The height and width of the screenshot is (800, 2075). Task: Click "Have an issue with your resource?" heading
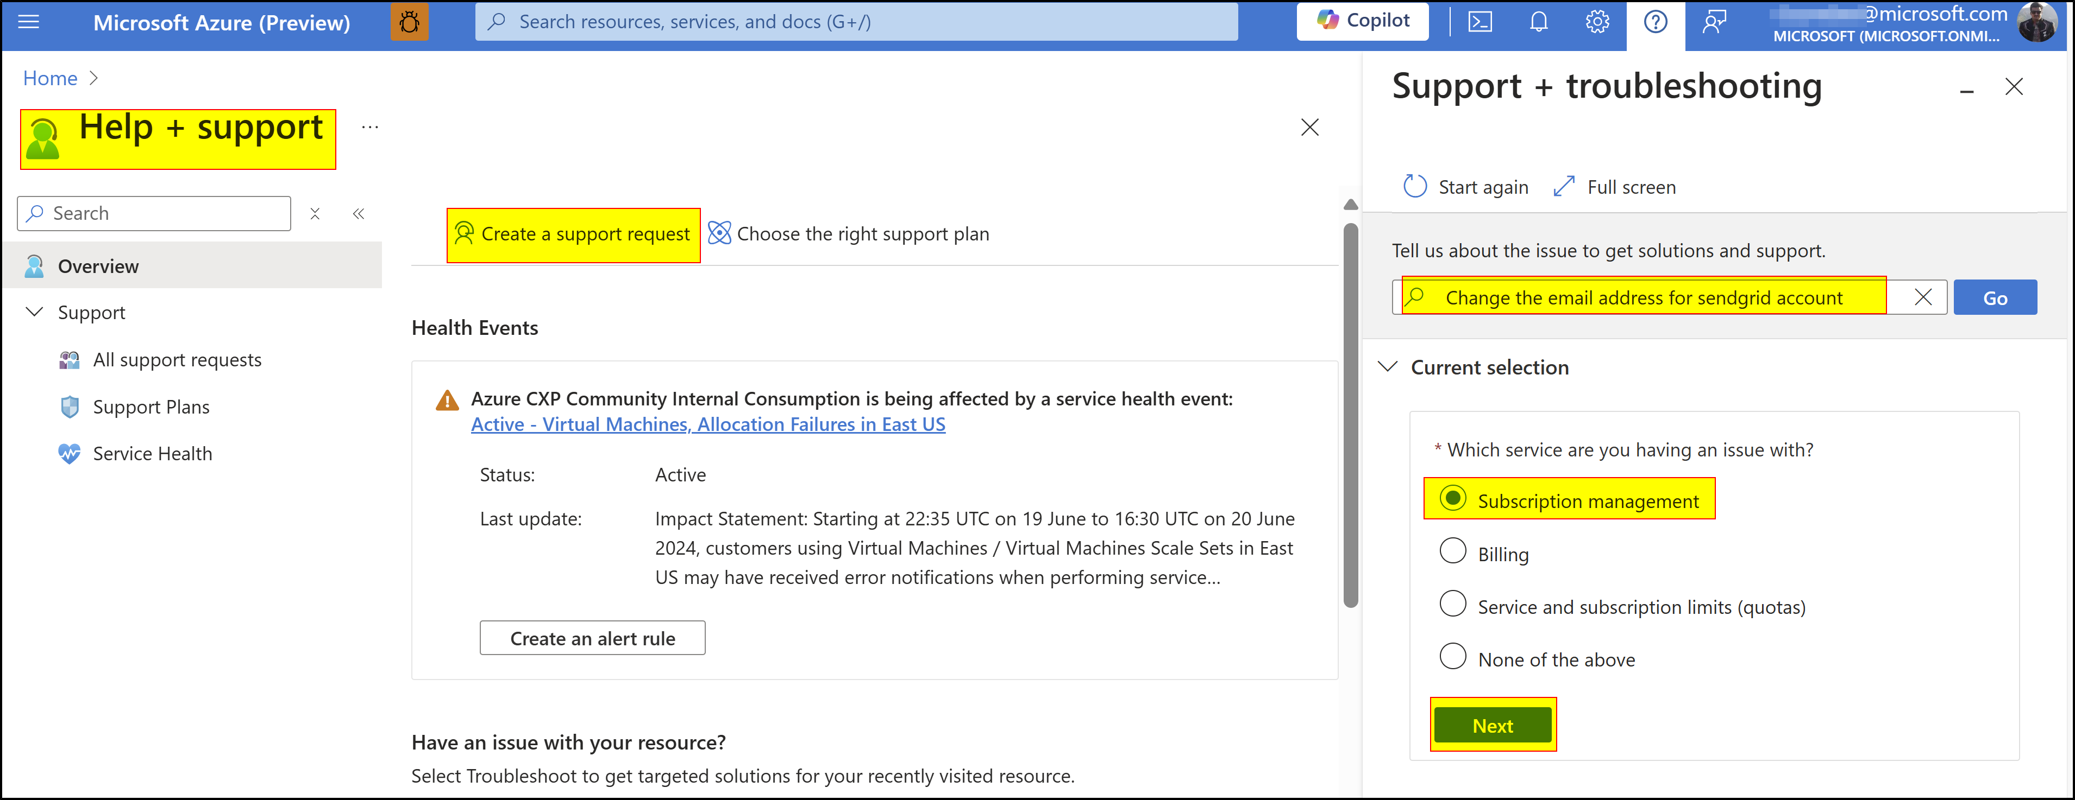pyautogui.click(x=569, y=742)
